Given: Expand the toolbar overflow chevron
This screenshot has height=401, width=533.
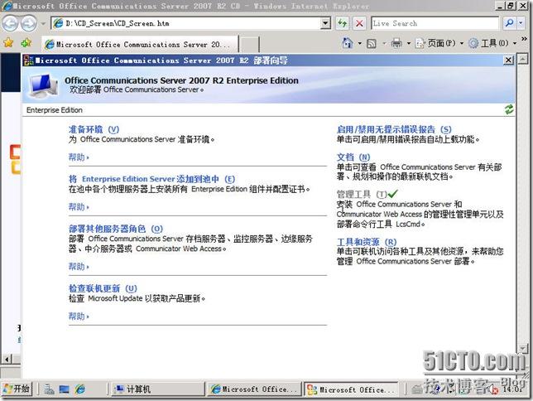Looking at the screenshot, I should point(524,39).
